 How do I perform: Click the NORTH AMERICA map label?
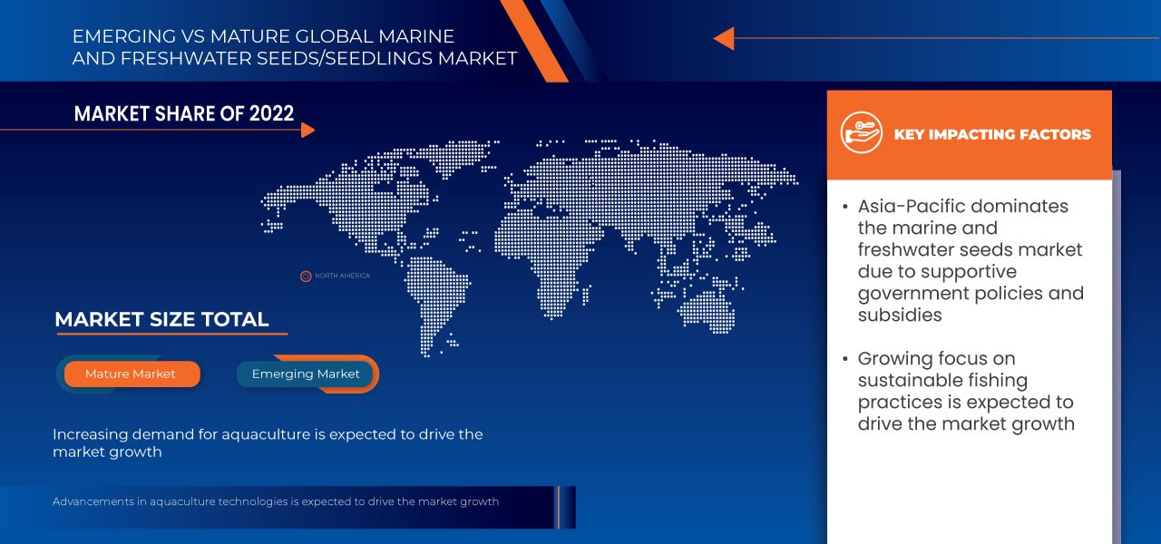pyautogui.click(x=342, y=276)
